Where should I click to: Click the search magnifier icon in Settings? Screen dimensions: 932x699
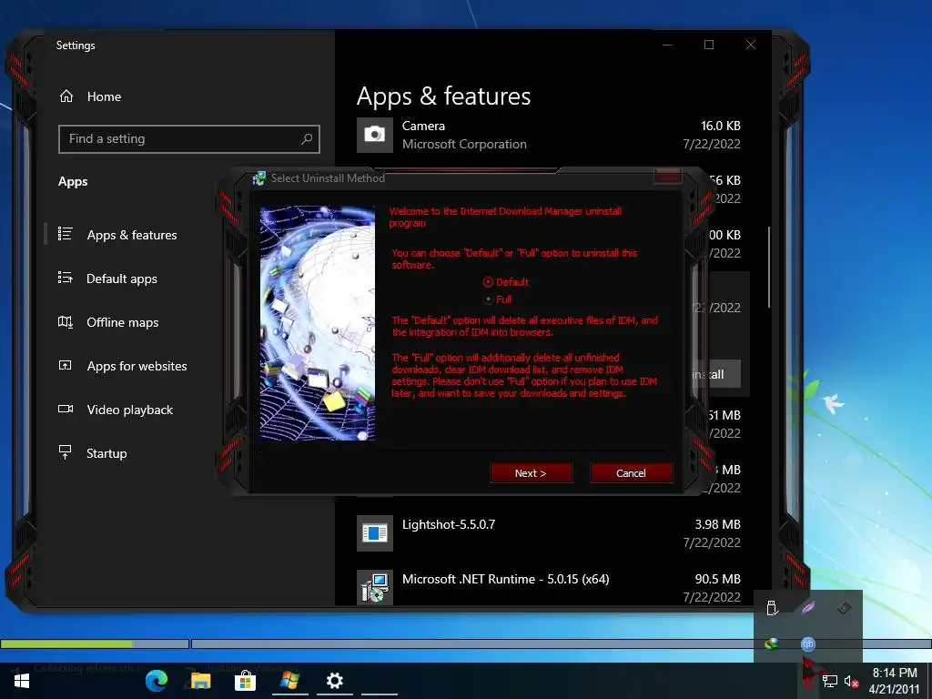(306, 139)
